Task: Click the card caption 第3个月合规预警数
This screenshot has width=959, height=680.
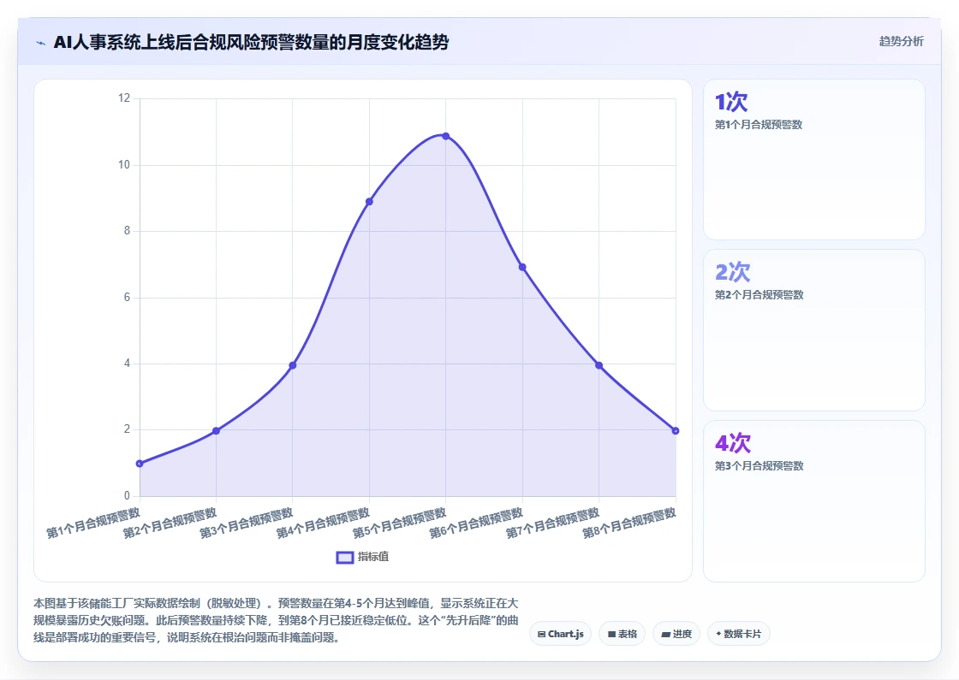Action: pos(759,466)
